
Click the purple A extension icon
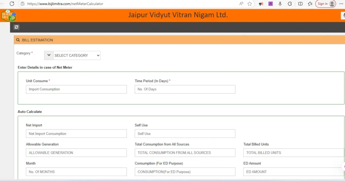(270, 4)
